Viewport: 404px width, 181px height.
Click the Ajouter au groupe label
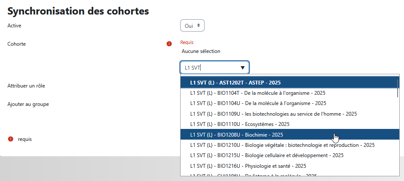[x=28, y=105]
